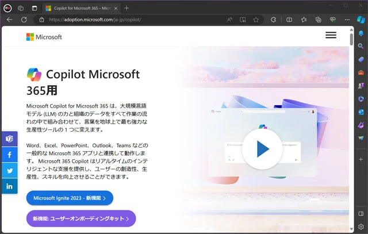Click the 新機能: ユーザーオンボーディングキット button
This screenshot has height=234, width=368.
pyautogui.click(x=81, y=218)
